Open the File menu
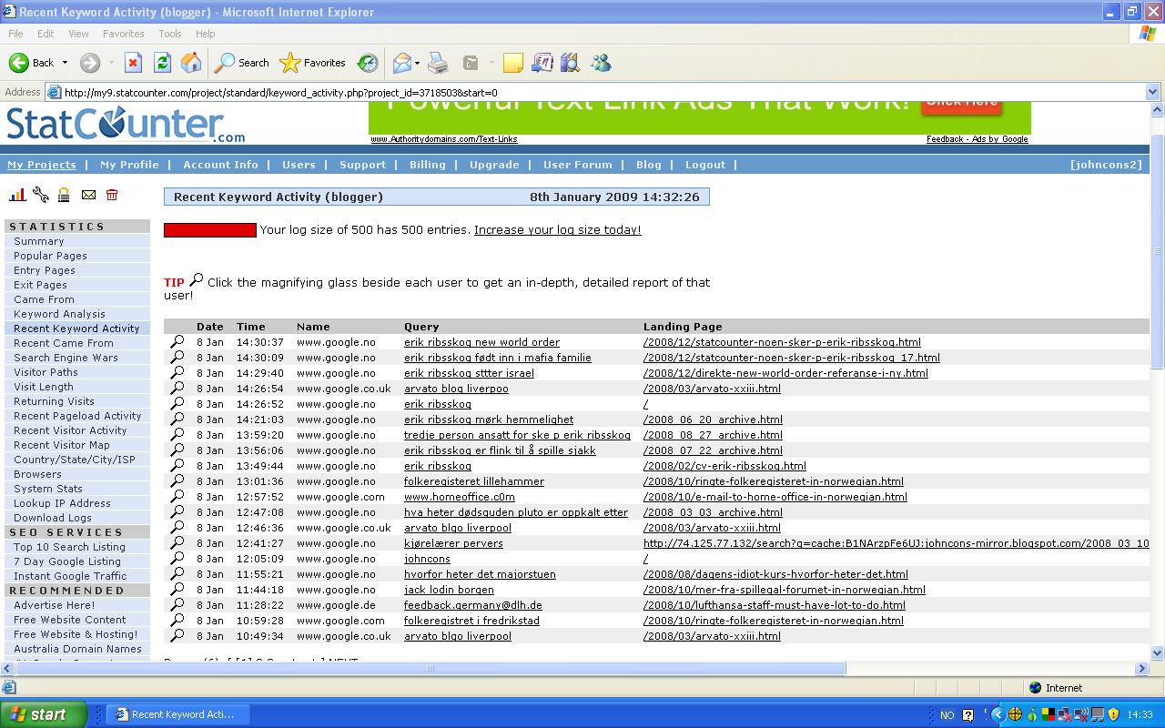 coord(15,34)
